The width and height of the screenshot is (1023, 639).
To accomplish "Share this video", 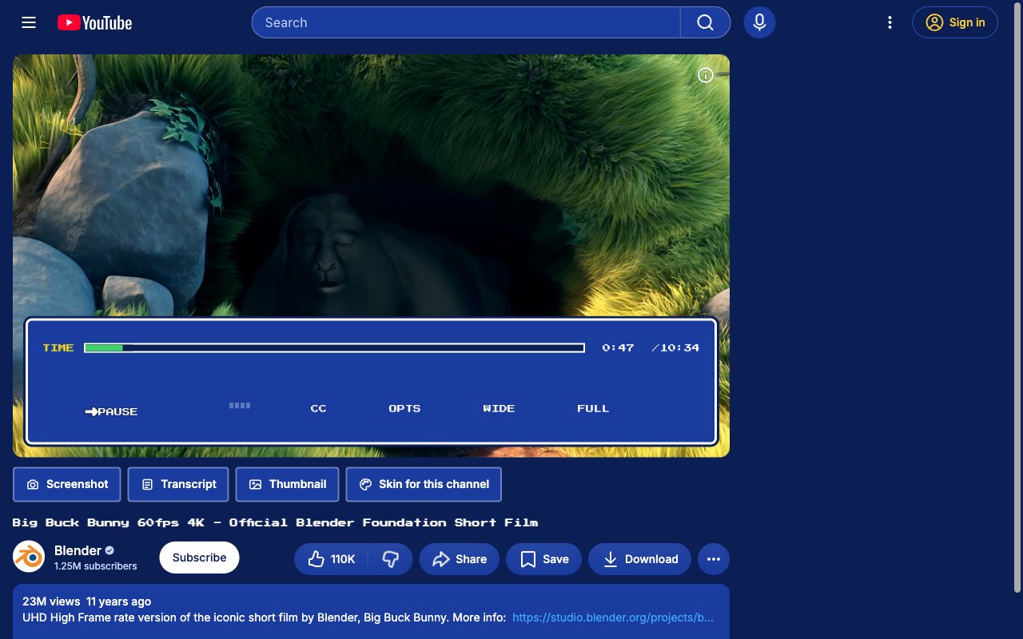I will tap(460, 559).
